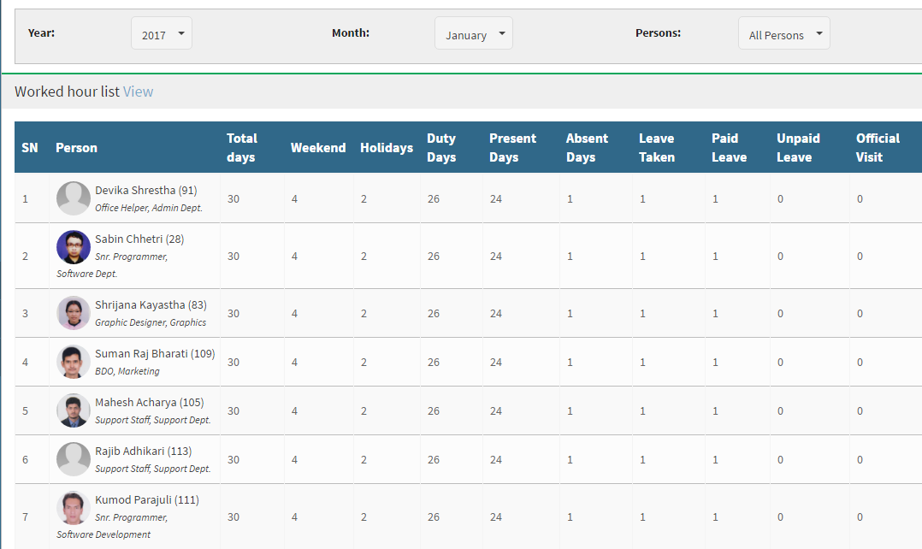Click the Weekend column header

pyautogui.click(x=318, y=148)
